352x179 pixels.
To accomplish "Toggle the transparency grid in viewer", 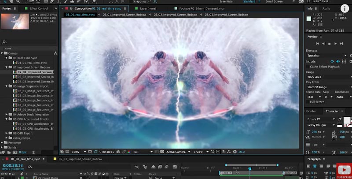I will (162, 152).
